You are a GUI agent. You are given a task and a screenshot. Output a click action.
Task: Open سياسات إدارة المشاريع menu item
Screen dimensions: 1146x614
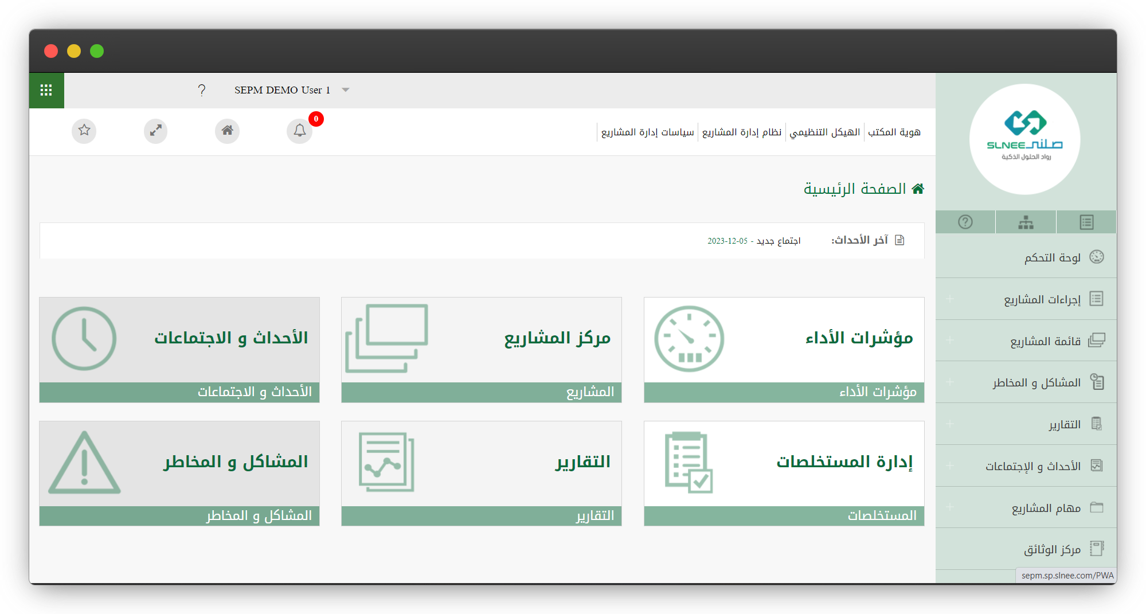tap(647, 132)
